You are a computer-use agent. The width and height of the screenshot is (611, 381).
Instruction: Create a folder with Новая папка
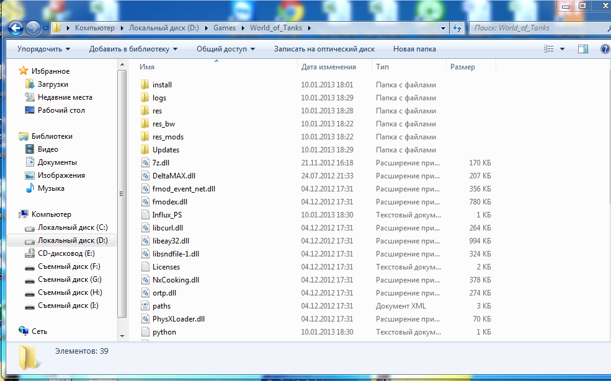click(414, 49)
